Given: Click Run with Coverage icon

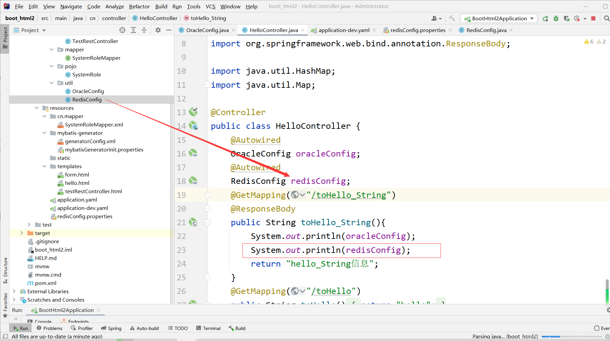Looking at the screenshot, I should click(567, 19).
